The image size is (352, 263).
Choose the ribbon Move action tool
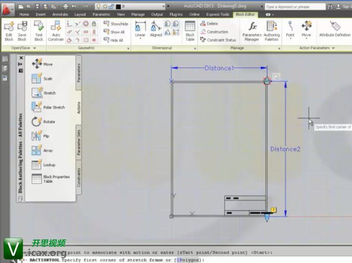[306, 29]
